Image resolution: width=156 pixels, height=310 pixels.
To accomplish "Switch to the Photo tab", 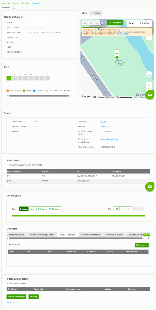I will [96, 13].
